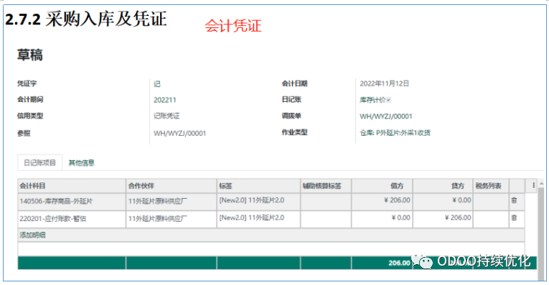
Task: Sort by the 合作伙伴 column header
Action: coord(172,186)
